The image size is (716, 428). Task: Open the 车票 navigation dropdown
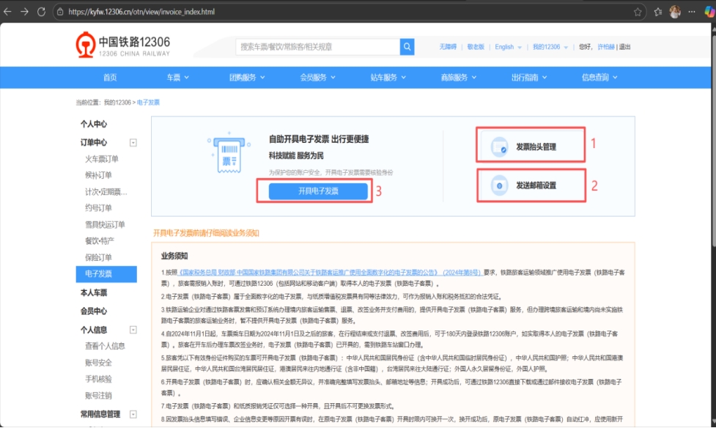[x=177, y=78]
